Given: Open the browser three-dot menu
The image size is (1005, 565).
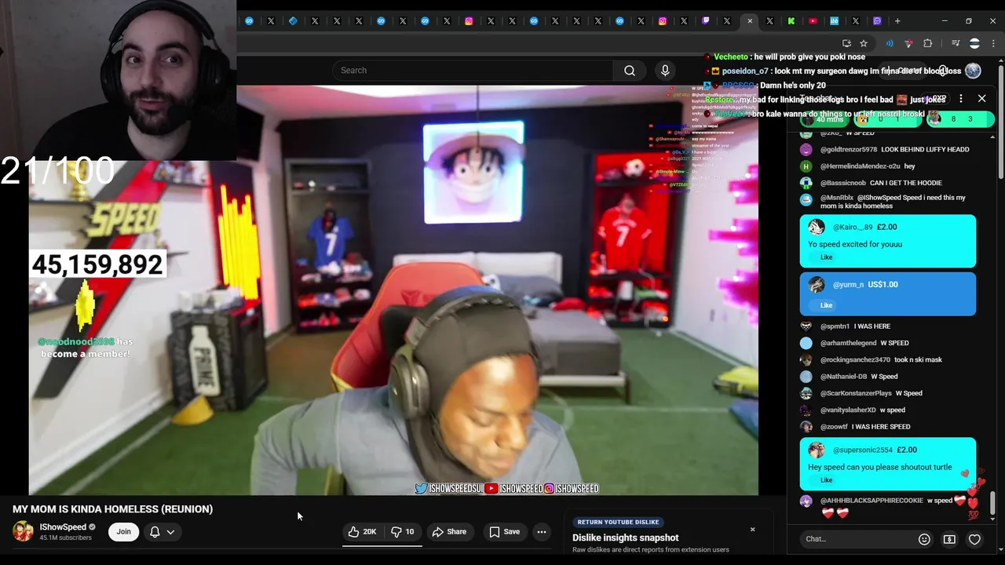Looking at the screenshot, I should (993, 43).
